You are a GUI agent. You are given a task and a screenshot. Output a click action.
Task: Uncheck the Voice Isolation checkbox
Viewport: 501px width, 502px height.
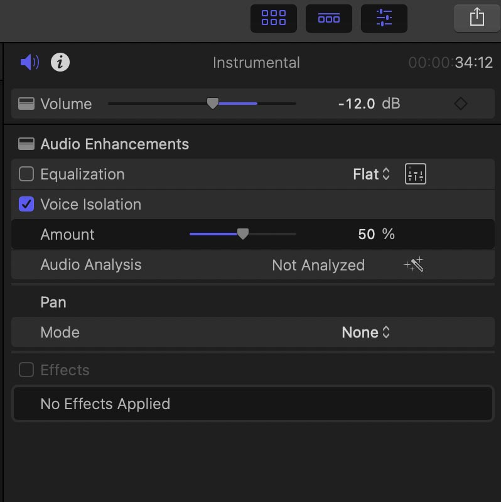26,205
